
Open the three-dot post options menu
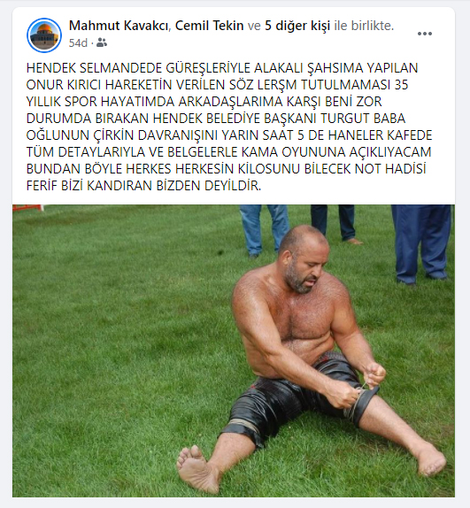pos(424,34)
